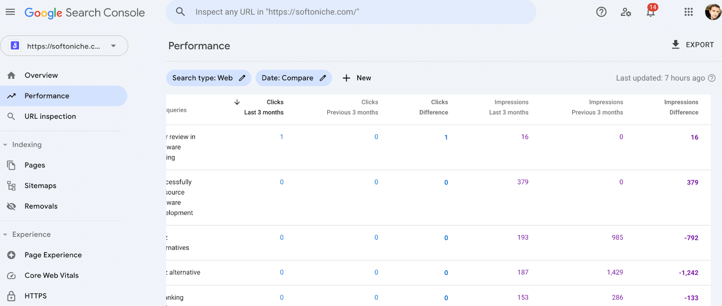Click the queries column header
The image size is (722, 306).
[x=176, y=110]
